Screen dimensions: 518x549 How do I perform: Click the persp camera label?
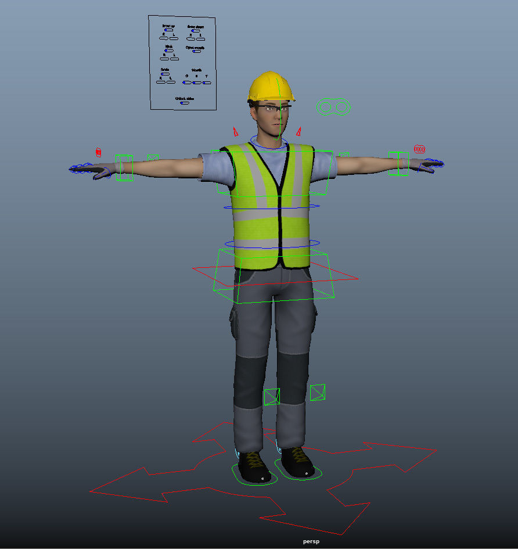[x=311, y=541]
